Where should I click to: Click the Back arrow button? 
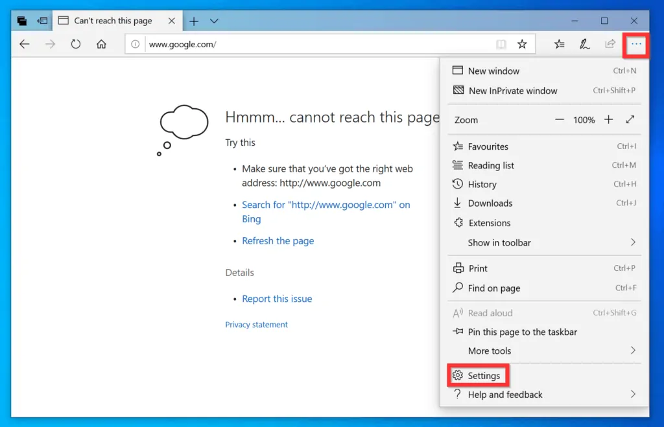tap(25, 44)
